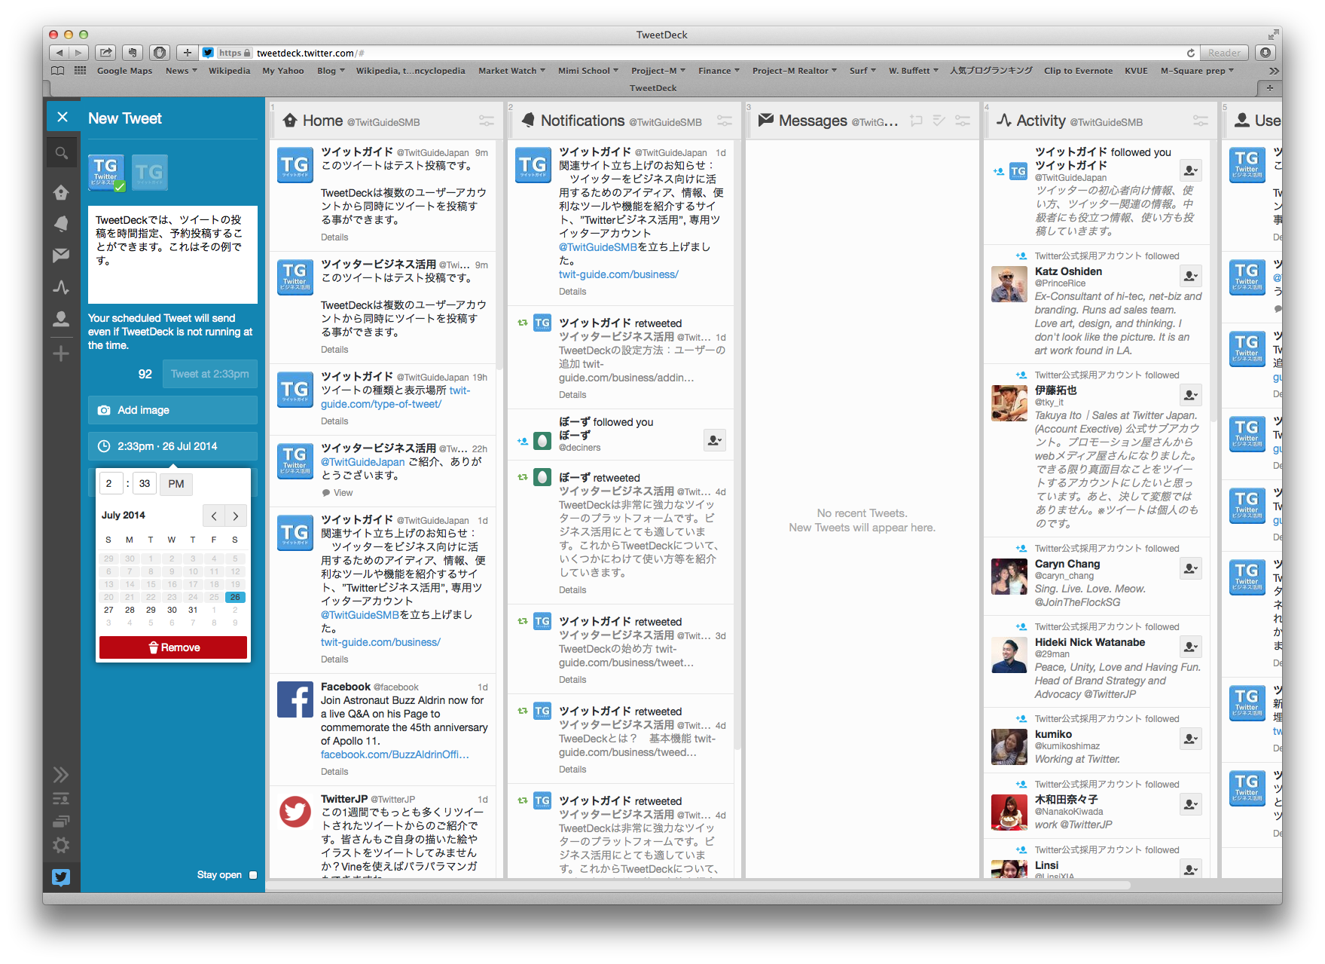Open Home column settings sliders icon
The width and height of the screenshot is (1325, 964).
click(x=487, y=121)
